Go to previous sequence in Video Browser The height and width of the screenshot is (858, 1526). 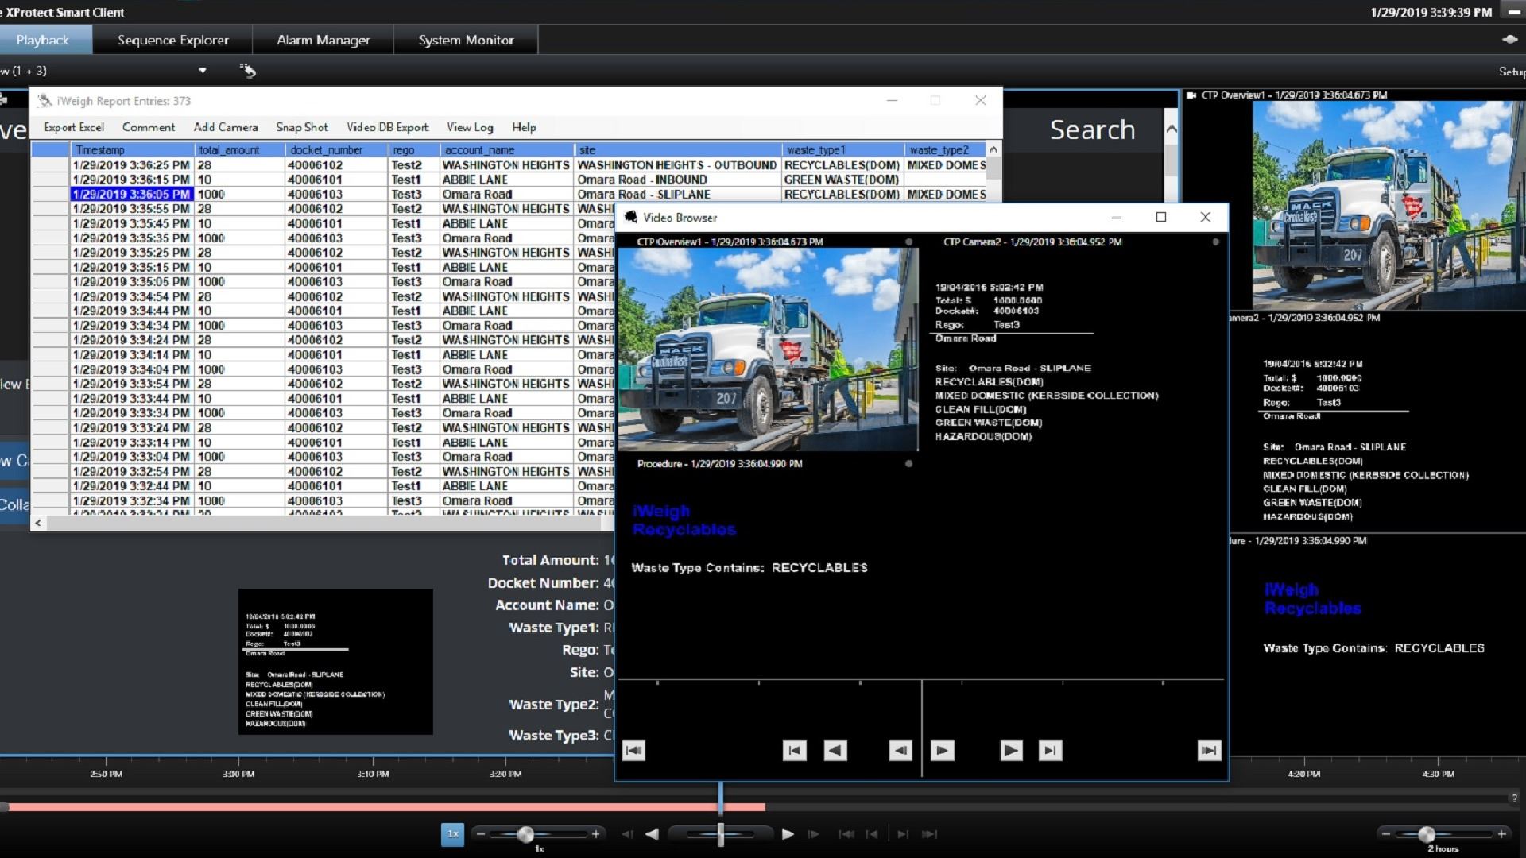click(794, 751)
